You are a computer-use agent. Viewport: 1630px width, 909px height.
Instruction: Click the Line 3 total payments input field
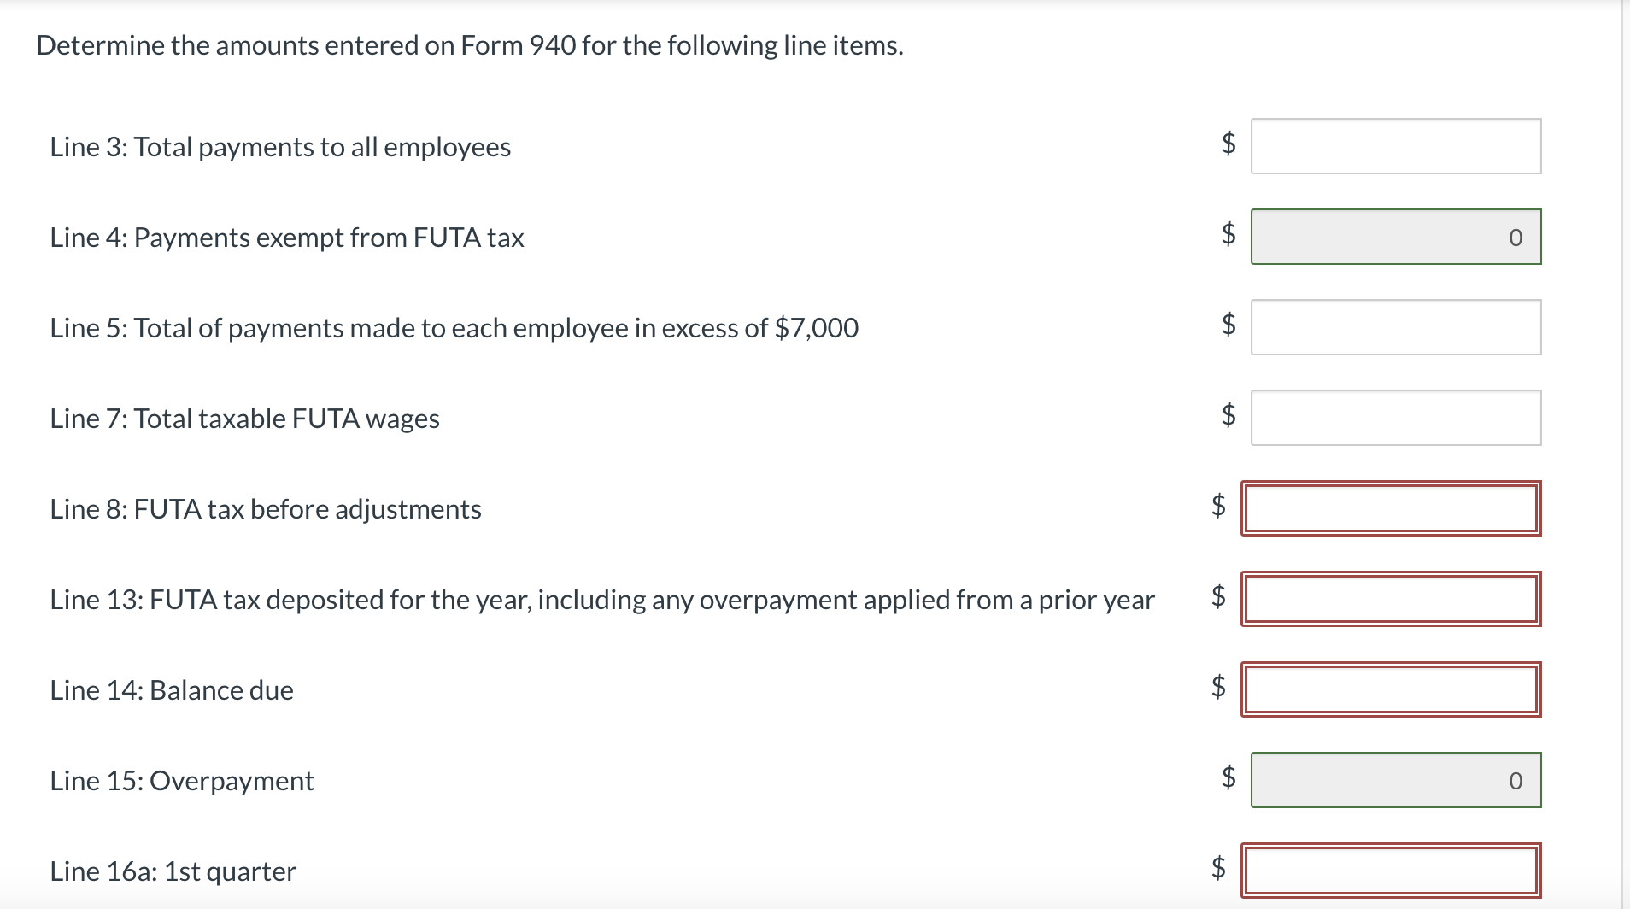pos(1396,146)
